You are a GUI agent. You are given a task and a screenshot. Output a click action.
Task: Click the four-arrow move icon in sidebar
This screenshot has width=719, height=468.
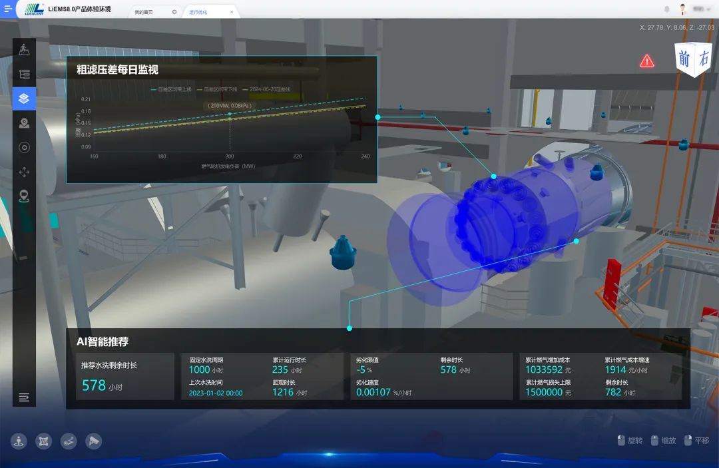[x=24, y=172]
